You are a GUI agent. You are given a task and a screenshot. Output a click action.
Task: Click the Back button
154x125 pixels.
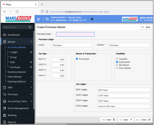click(146, 27)
